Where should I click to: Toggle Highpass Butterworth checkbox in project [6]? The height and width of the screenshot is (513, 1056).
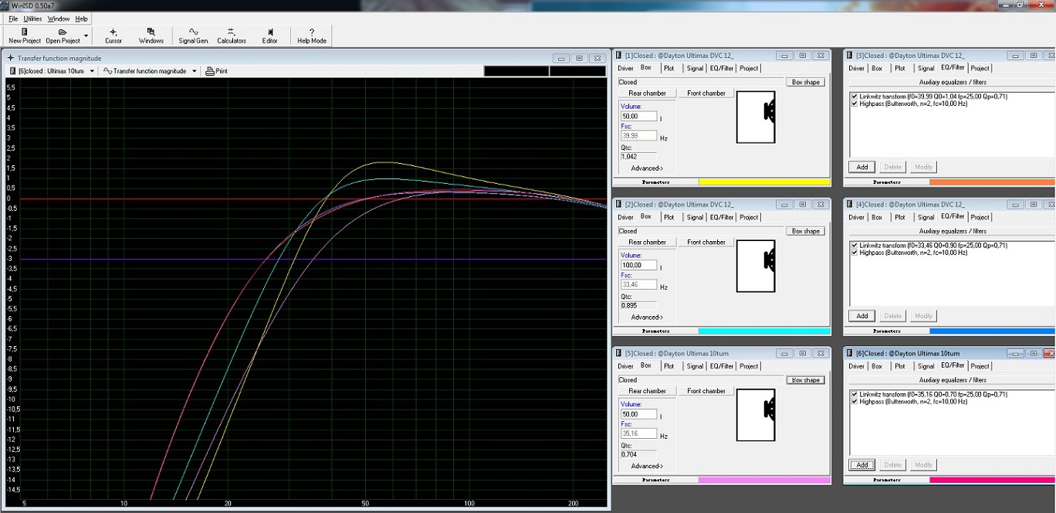click(x=854, y=402)
